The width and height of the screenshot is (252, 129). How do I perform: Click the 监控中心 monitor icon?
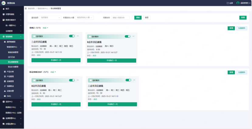4,102
